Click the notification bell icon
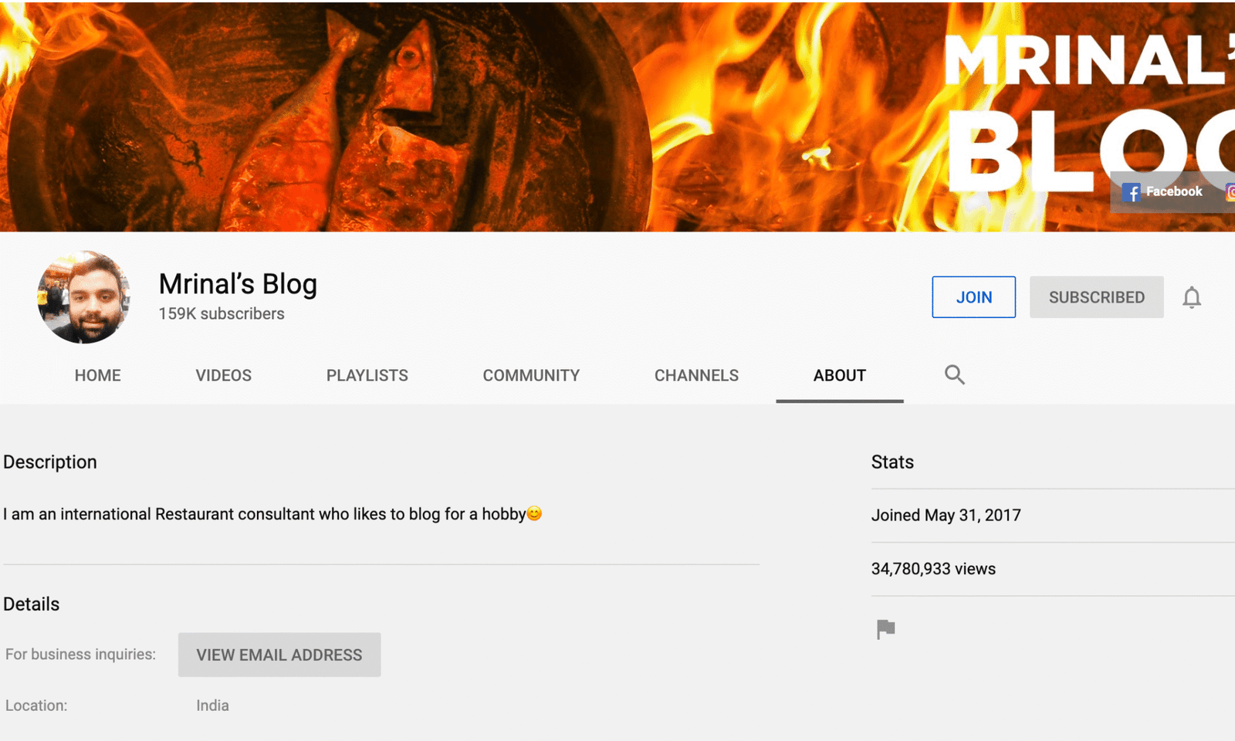The height and width of the screenshot is (741, 1235). tap(1191, 298)
